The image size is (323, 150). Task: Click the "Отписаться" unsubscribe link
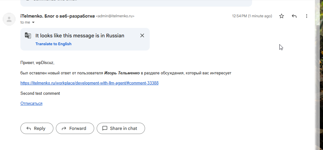31,103
